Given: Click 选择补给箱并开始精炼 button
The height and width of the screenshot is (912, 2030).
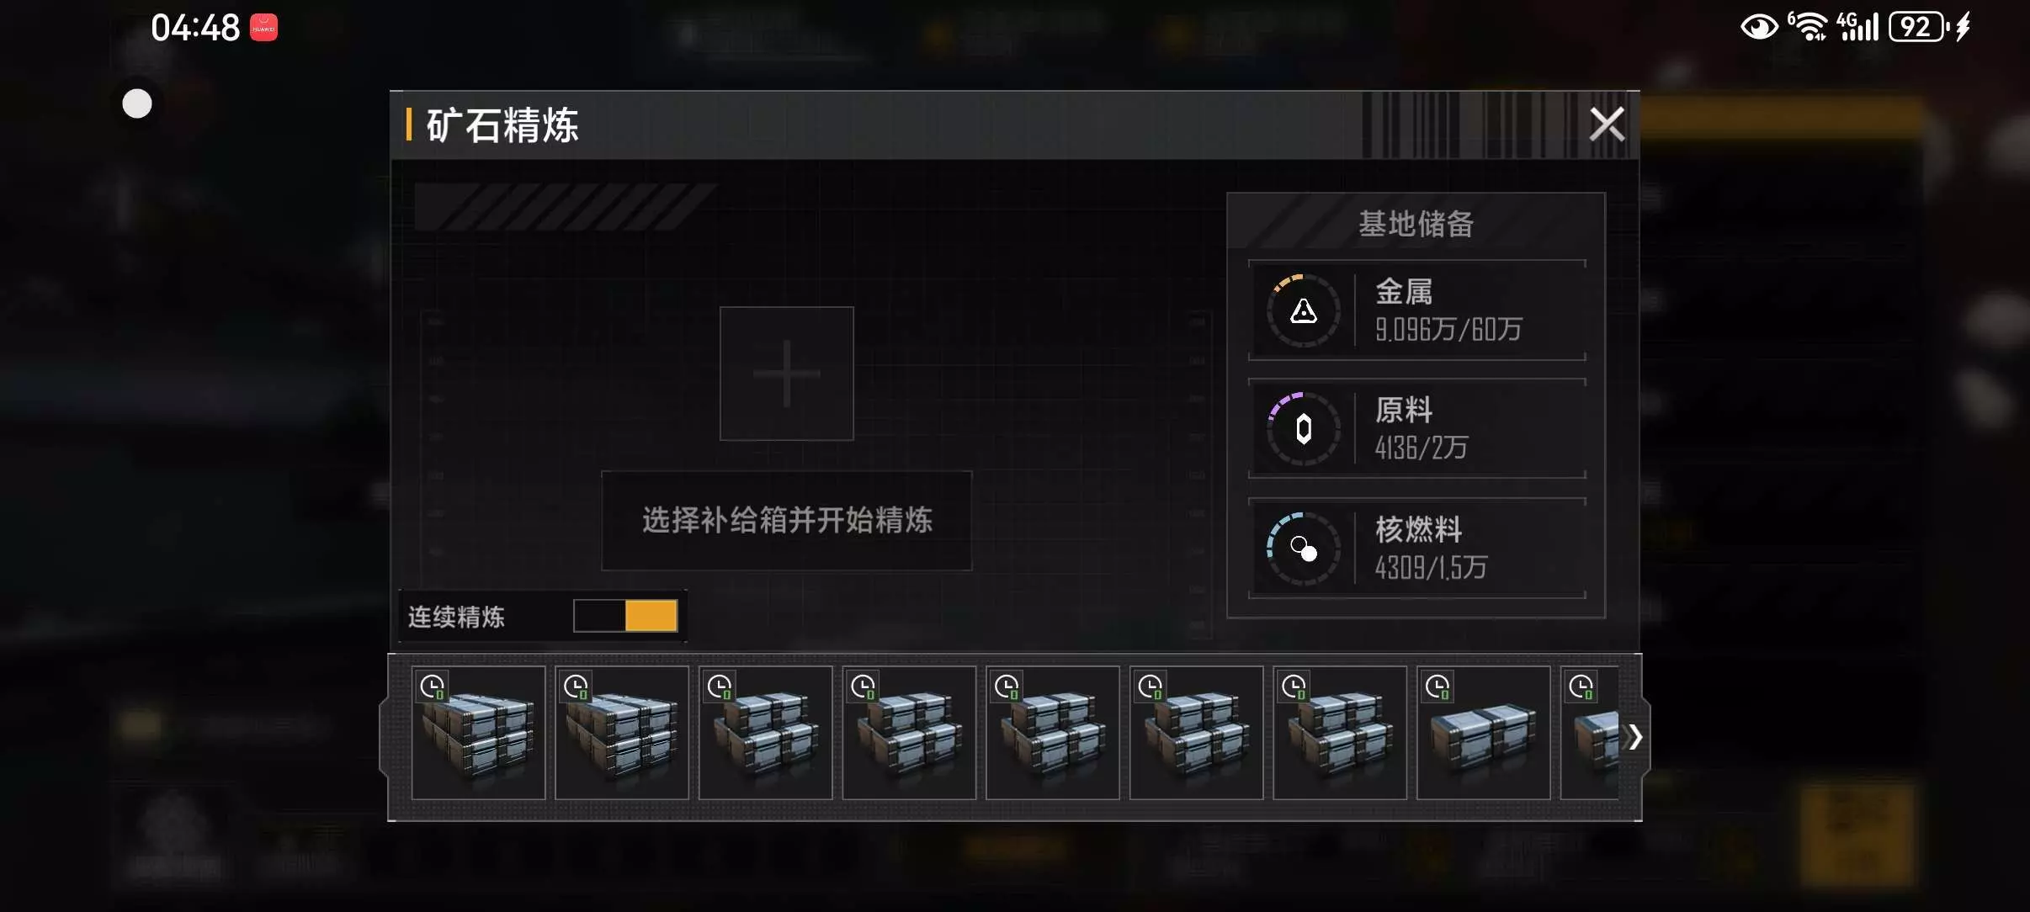Looking at the screenshot, I should pos(786,520).
